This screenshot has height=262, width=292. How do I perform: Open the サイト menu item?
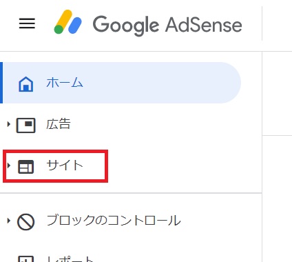coord(65,165)
